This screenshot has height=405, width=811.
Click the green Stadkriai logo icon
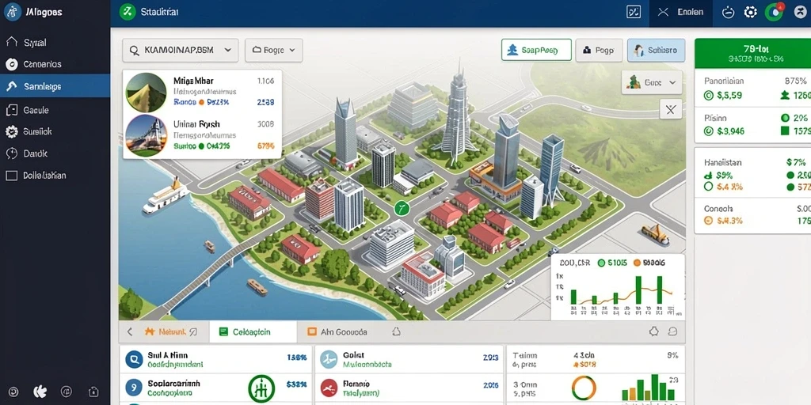click(x=128, y=12)
